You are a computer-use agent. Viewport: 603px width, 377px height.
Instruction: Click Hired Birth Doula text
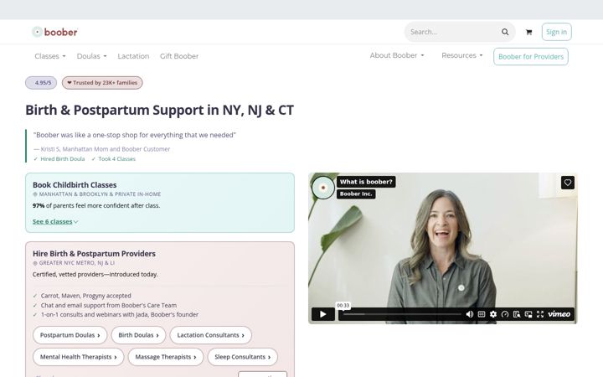pyautogui.click(x=63, y=159)
